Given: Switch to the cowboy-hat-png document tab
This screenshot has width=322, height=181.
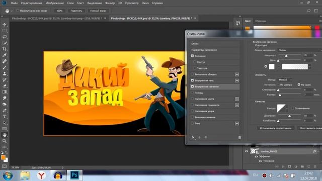Looking at the screenshot, I should (57, 18).
